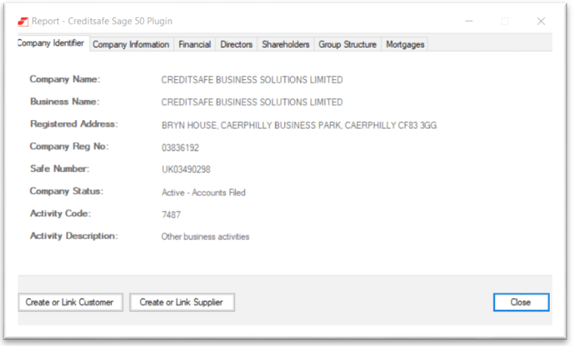This screenshot has height=346, width=574.
Task: Click the 'Business Name:' label
Action: pyautogui.click(x=65, y=102)
